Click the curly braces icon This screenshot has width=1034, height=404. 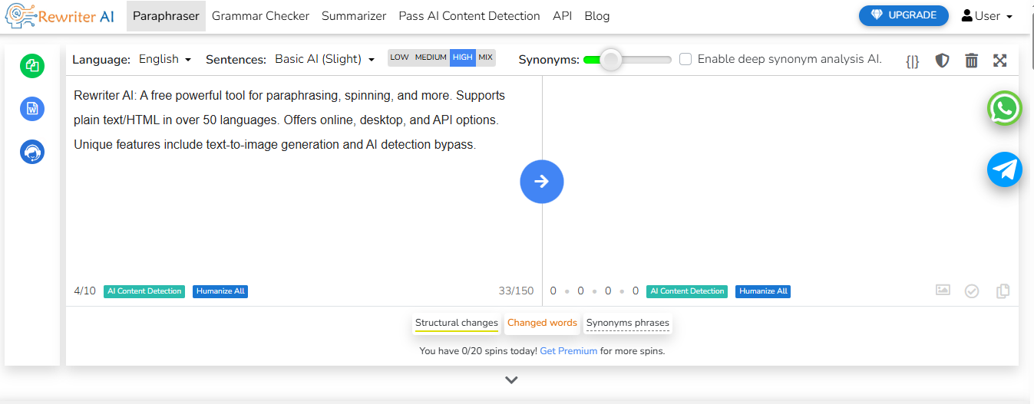coord(912,61)
